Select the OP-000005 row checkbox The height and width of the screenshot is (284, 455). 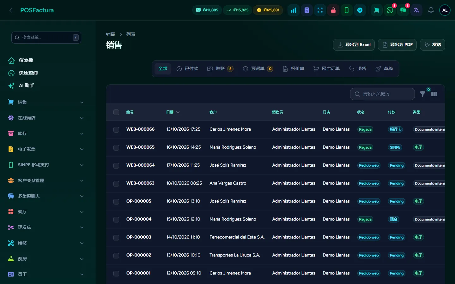[x=116, y=202]
